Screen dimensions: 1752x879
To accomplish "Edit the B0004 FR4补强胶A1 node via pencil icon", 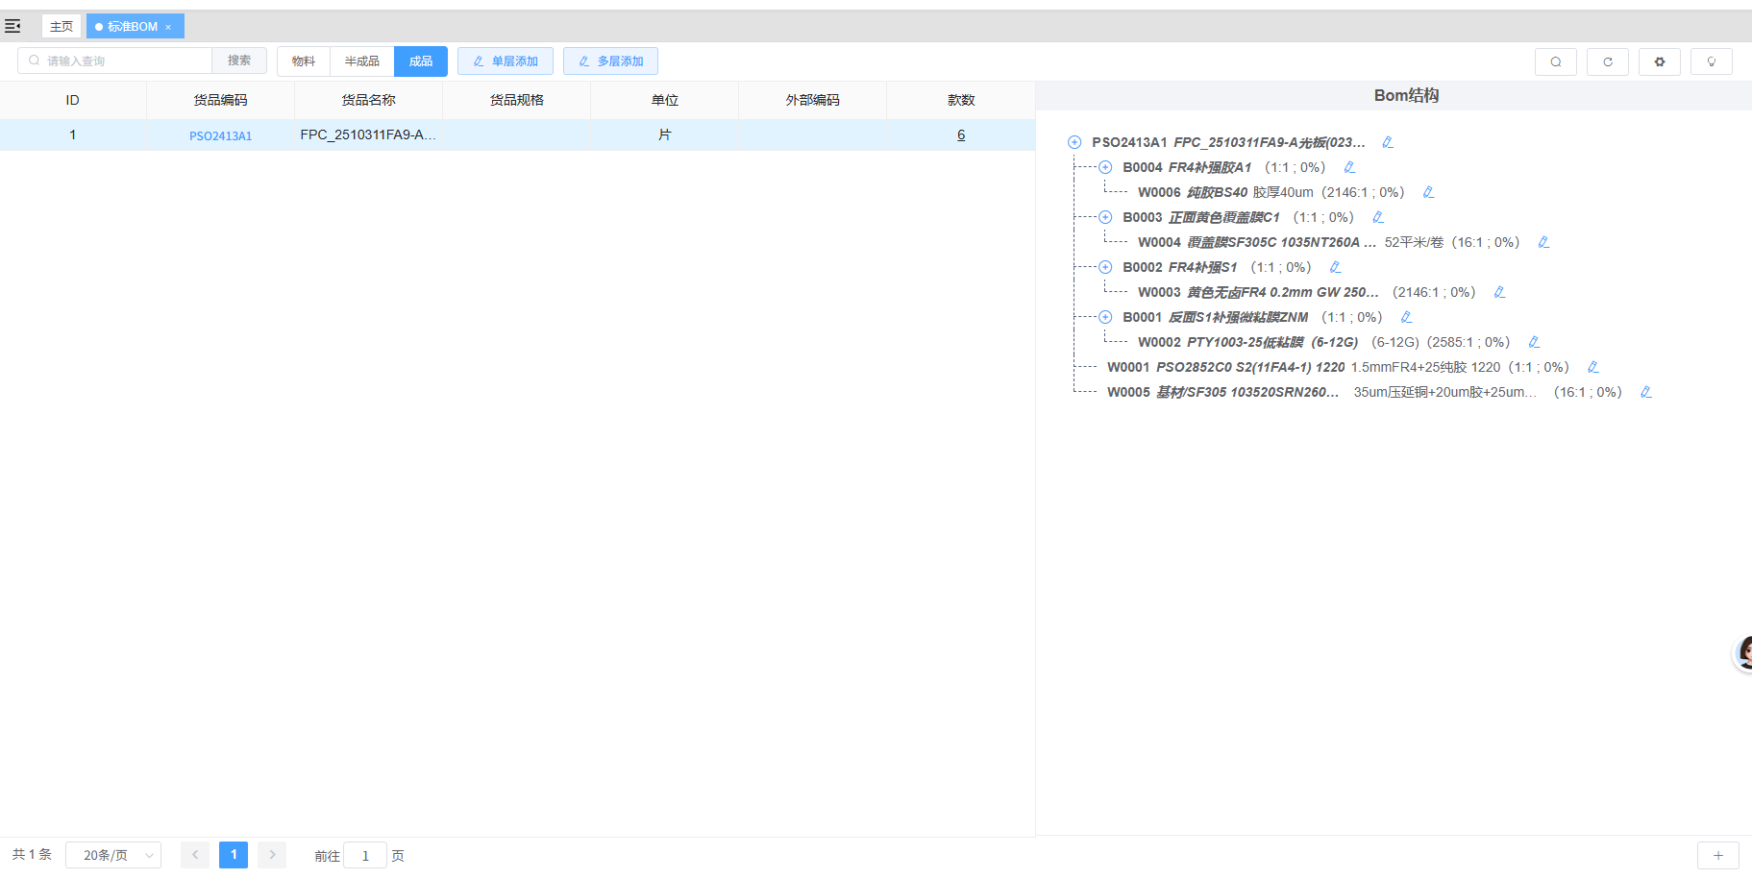I will point(1349,167).
